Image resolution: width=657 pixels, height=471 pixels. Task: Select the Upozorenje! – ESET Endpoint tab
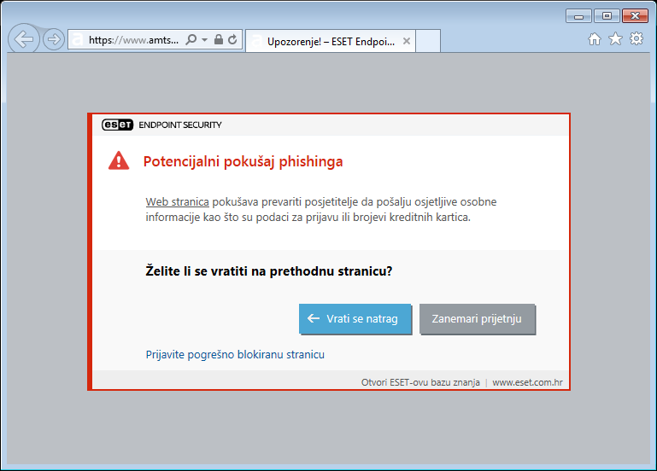(x=331, y=41)
